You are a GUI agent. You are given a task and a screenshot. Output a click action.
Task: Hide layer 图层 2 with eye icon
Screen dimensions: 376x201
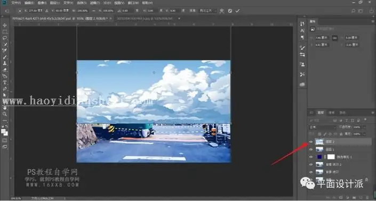311,142
